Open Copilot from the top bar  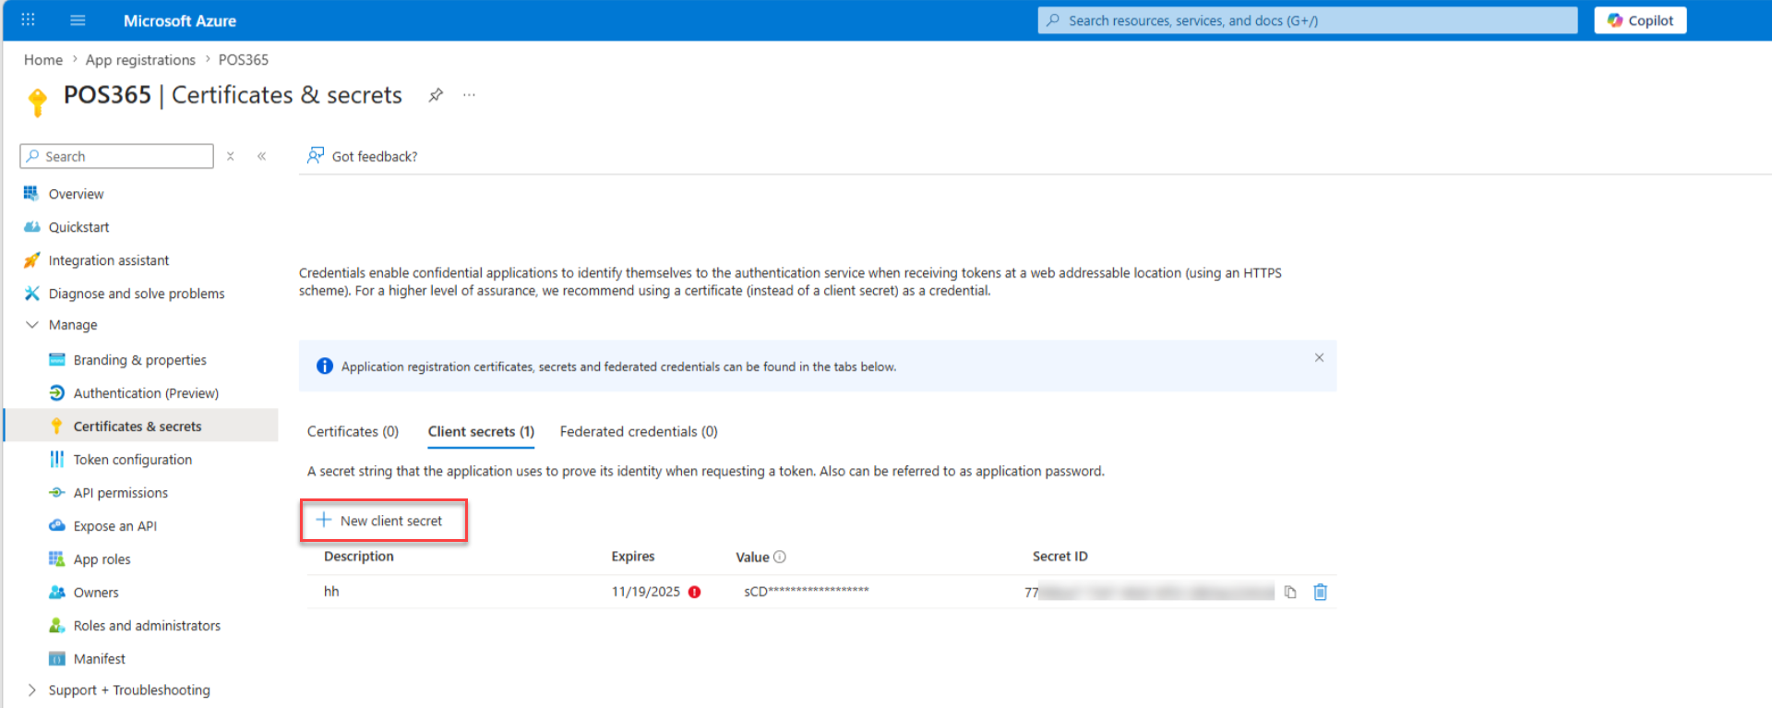(x=1640, y=20)
